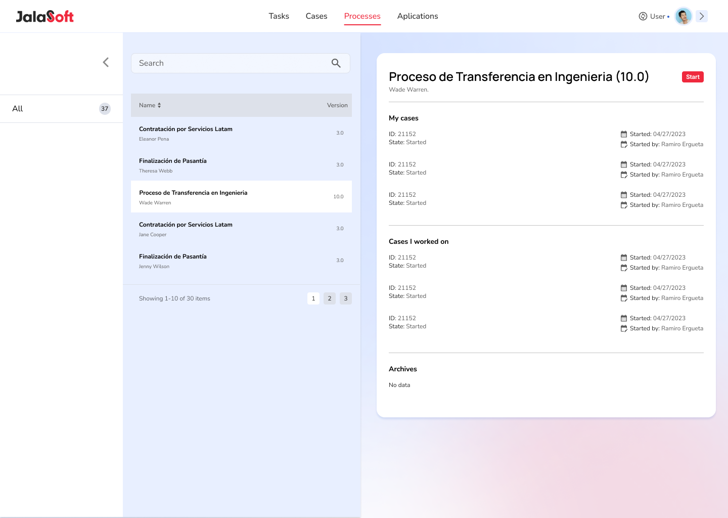Open first ID: 21152 under Cases I worked on

point(402,257)
